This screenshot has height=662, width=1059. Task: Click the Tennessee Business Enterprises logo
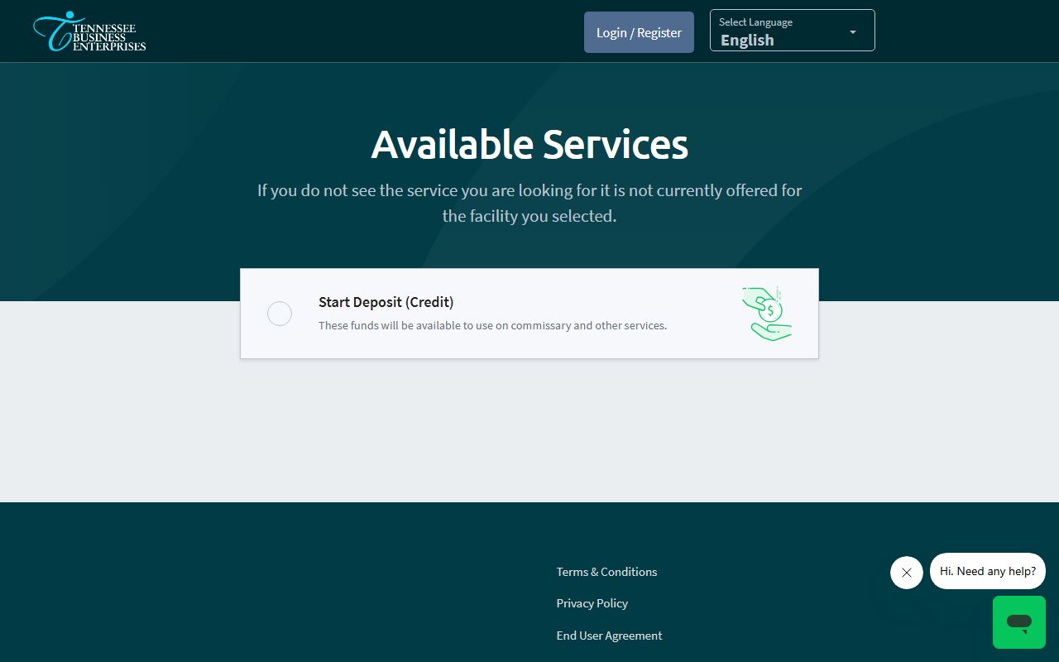pos(89,31)
